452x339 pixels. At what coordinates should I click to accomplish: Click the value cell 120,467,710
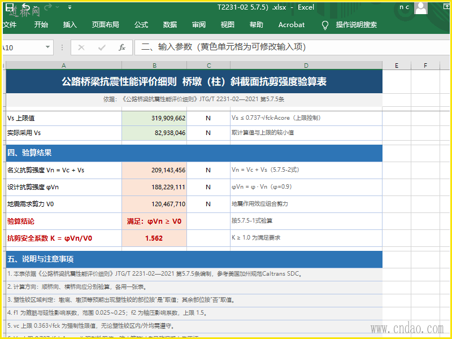coord(154,204)
